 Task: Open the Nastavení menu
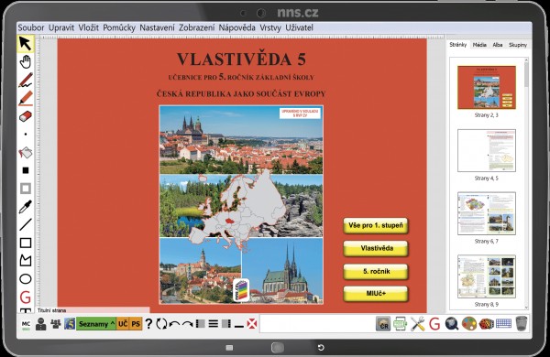click(x=157, y=27)
